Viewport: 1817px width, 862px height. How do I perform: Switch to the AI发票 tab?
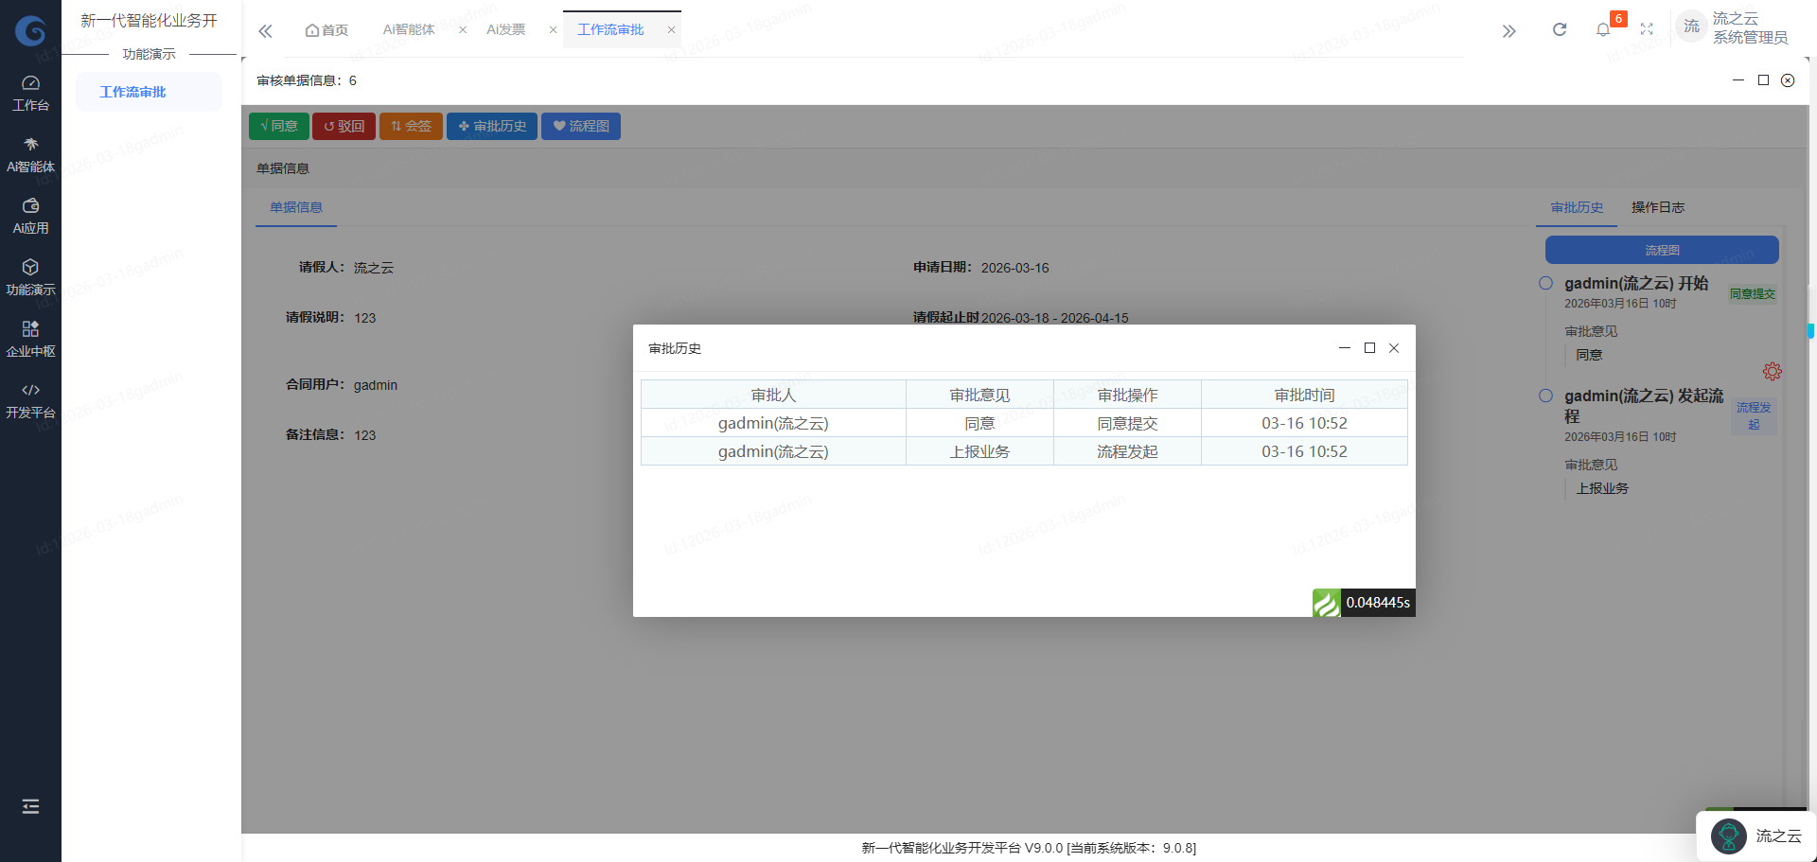pos(506,30)
